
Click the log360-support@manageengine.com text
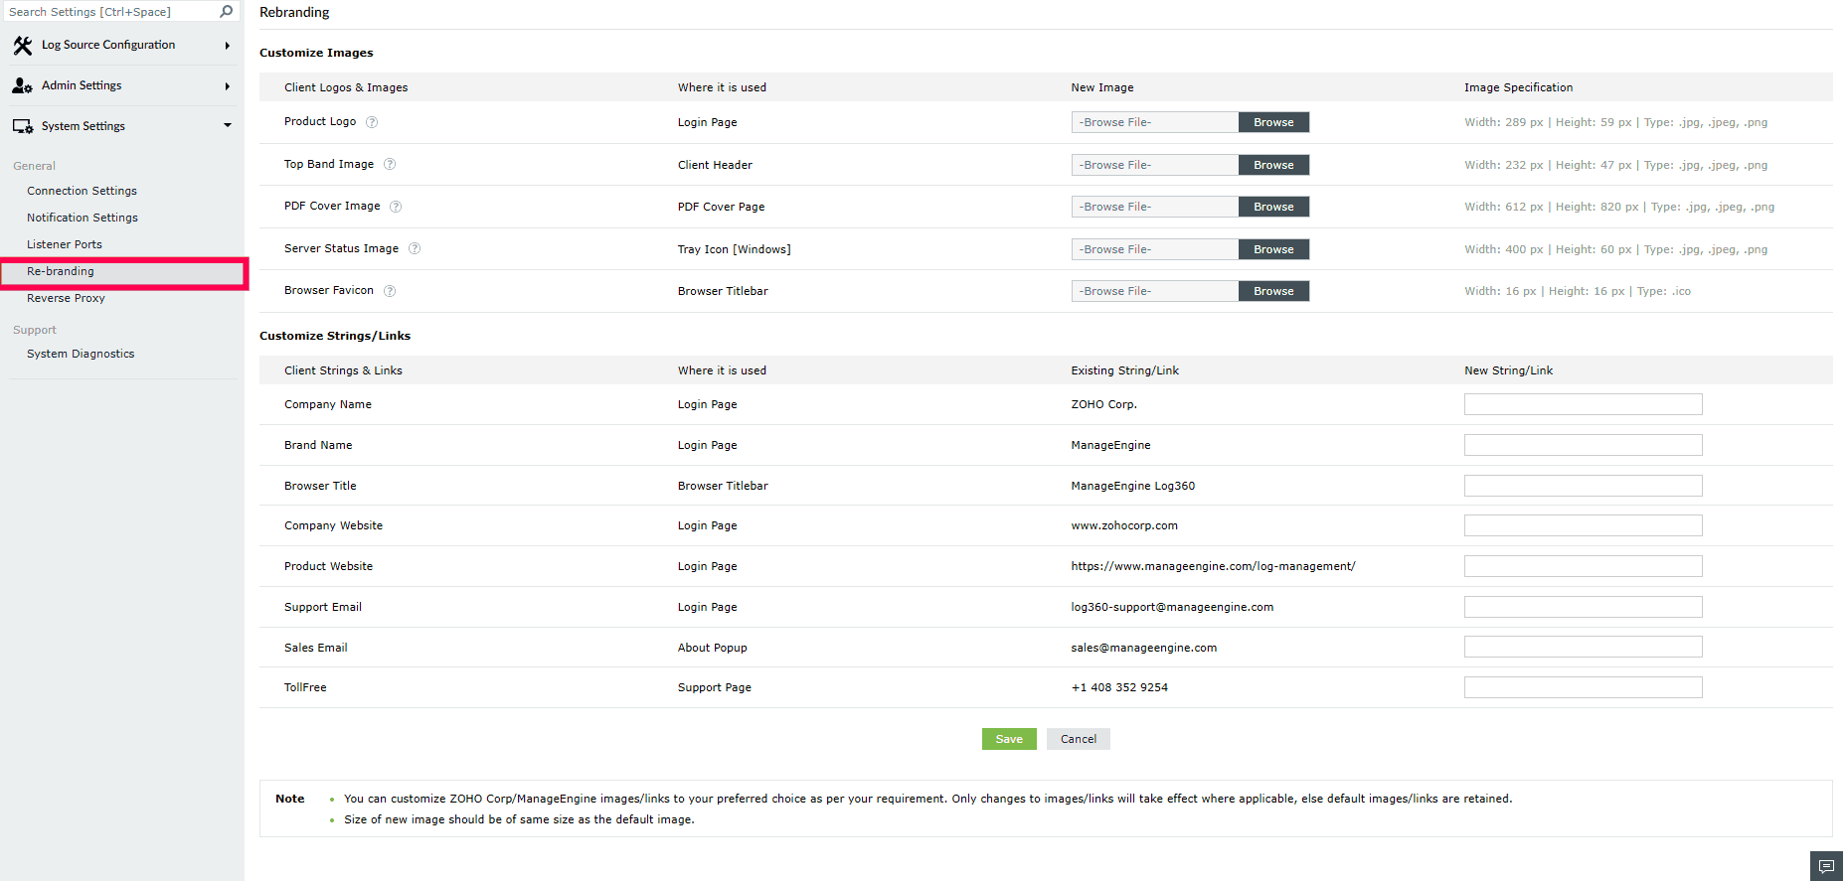tap(1172, 607)
